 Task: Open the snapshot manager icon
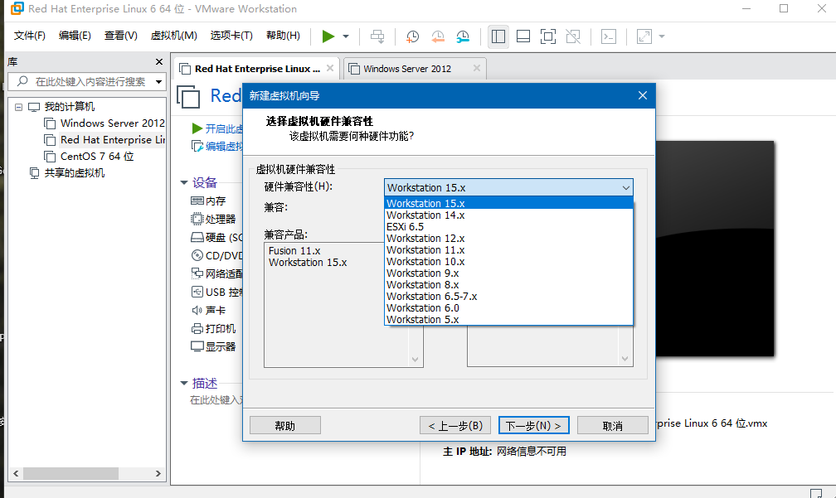pyautogui.click(x=463, y=36)
